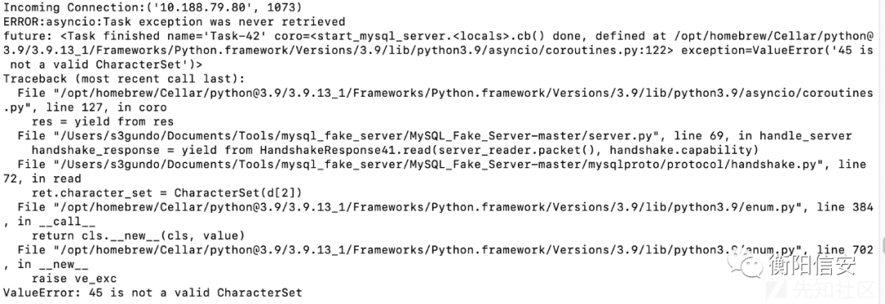This screenshot has width=885, height=304.
Task: Click the 'raise ve_exc' code line
Action: 74,278
